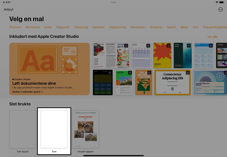The image size is (227, 157).
Task: Select the teal ocean diver book template
Action: 183,55
